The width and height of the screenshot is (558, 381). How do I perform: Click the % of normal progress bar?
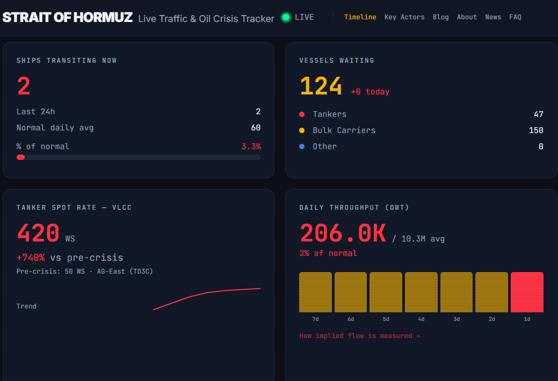click(139, 157)
